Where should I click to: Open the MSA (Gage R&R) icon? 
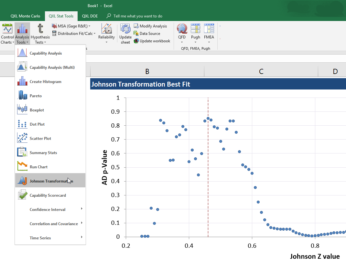pos(54,26)
